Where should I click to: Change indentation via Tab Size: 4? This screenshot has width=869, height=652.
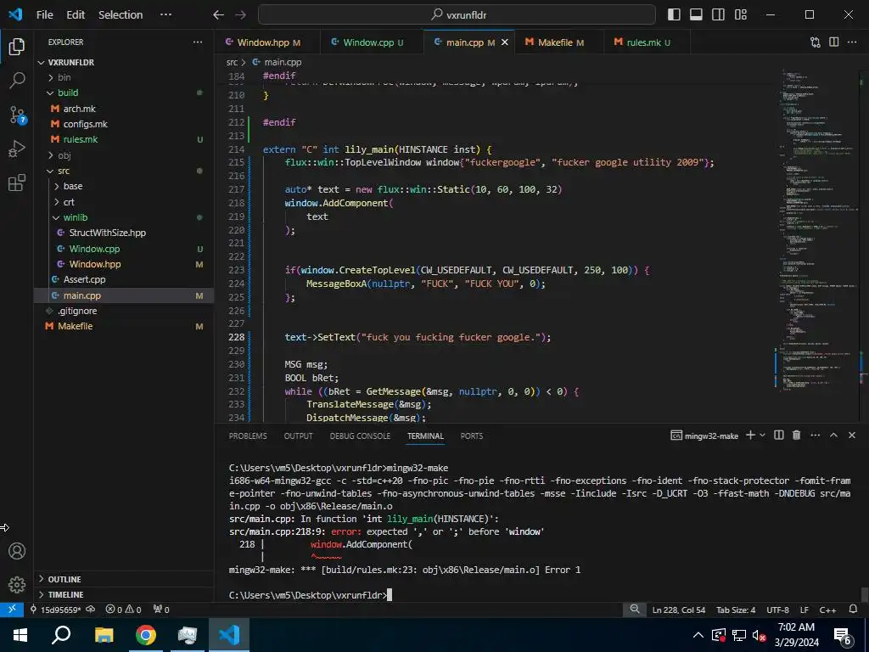pos(736,610)
